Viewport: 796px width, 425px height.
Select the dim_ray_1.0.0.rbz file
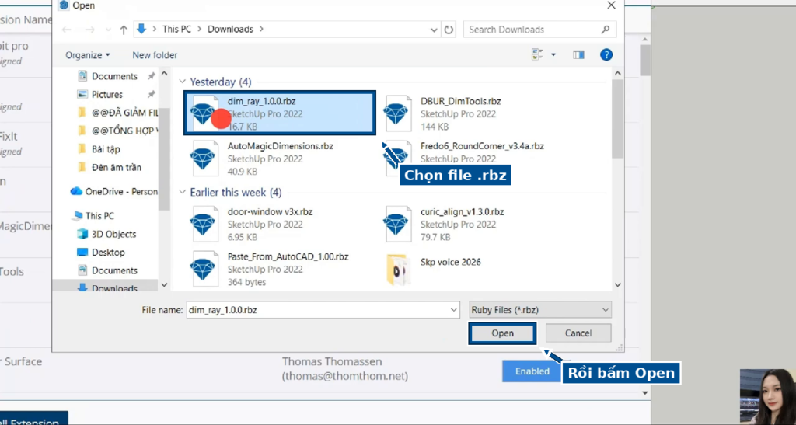pyautogui.click(x=280, y=113)
